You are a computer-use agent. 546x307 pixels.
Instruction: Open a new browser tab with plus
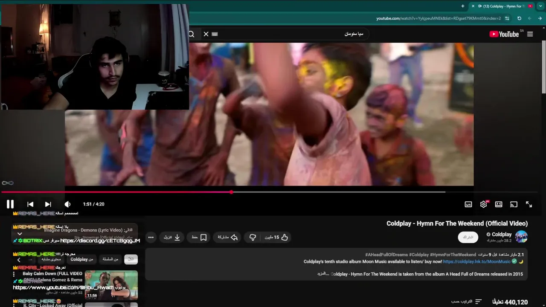pos(463,6)
